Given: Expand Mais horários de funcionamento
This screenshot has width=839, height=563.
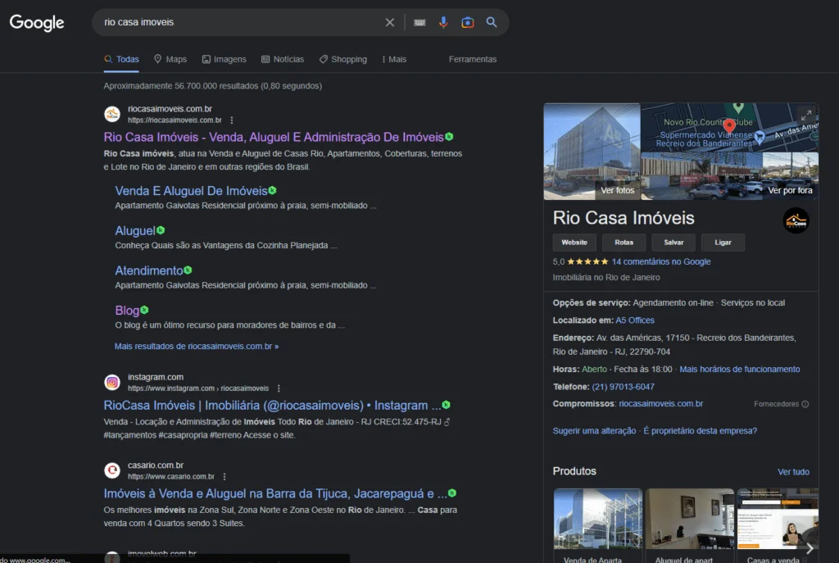Looking at the screenshot, I should click(740, 370).
